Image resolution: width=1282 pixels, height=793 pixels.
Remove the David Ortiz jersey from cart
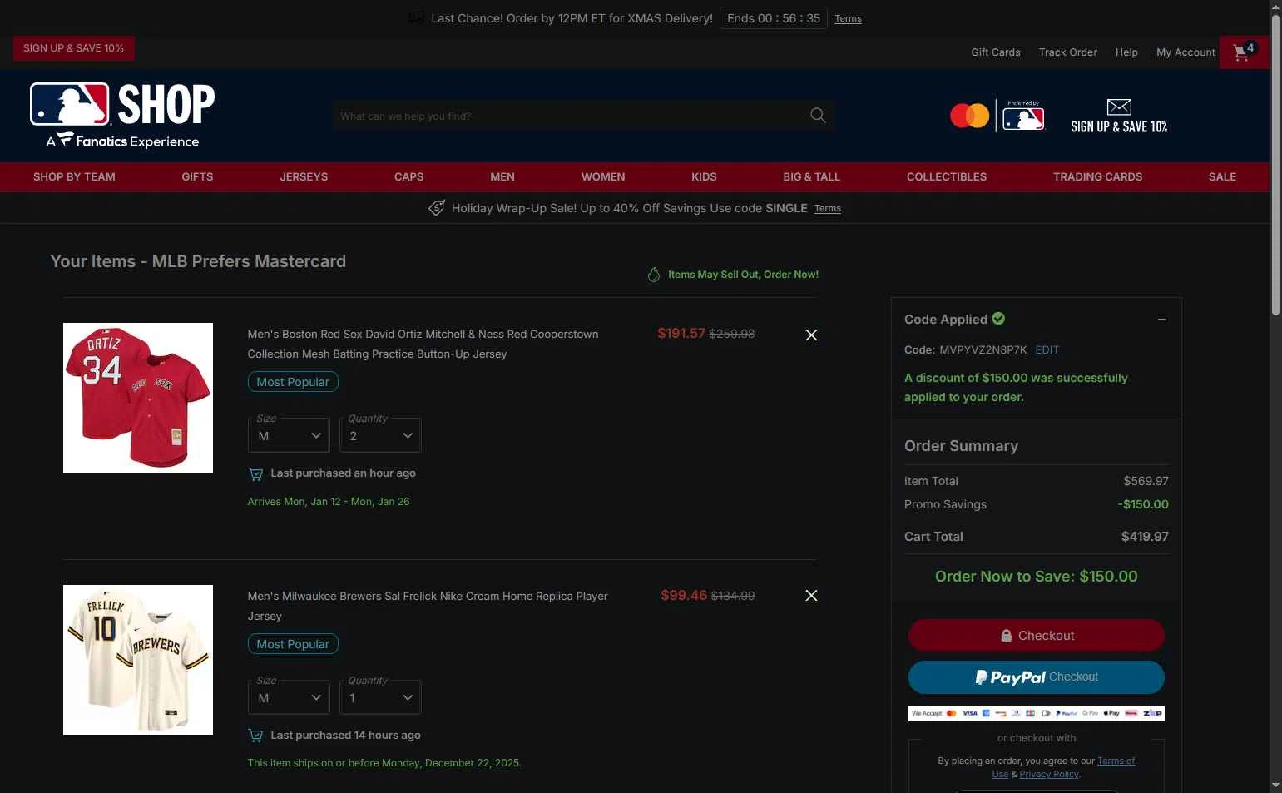coord(811,335)
